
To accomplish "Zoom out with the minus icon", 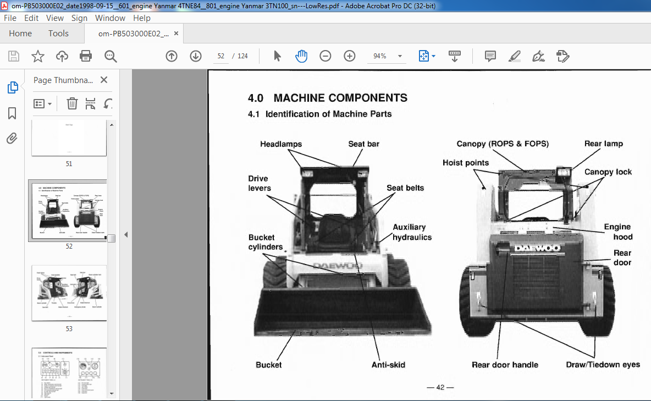I will coord(325,56).
